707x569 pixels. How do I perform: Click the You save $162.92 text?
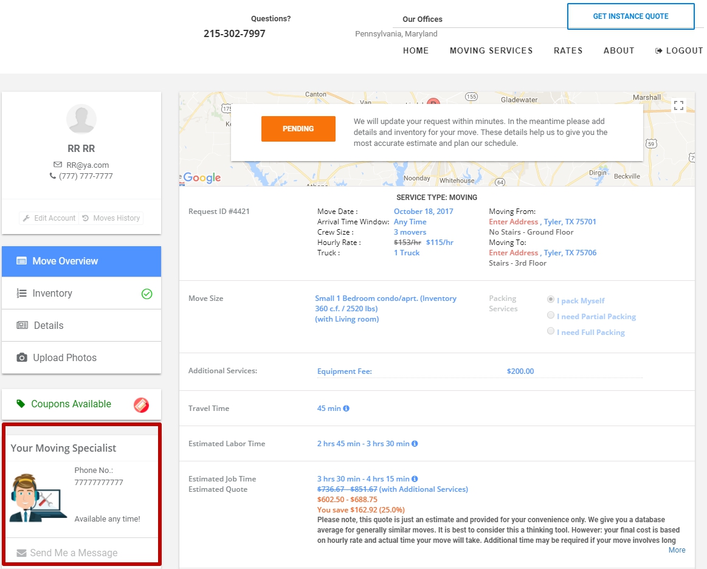tap(360, 510)
